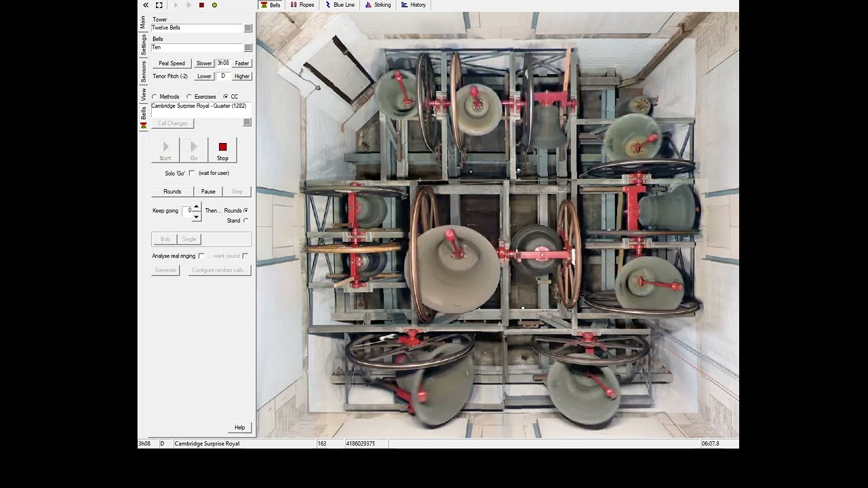
Task: Click the 3h08 entry in status bar
Action: coord(144,443)
